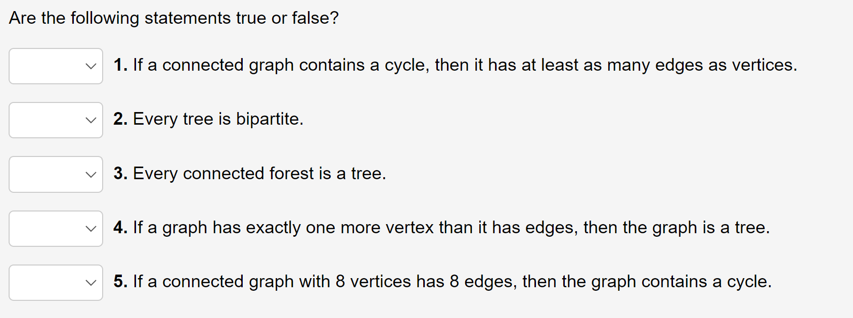
Task: Click the statement about connected forests
Action: point(249,173)
